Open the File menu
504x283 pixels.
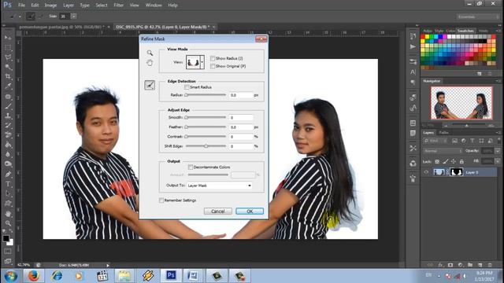[x=21, y=6]
